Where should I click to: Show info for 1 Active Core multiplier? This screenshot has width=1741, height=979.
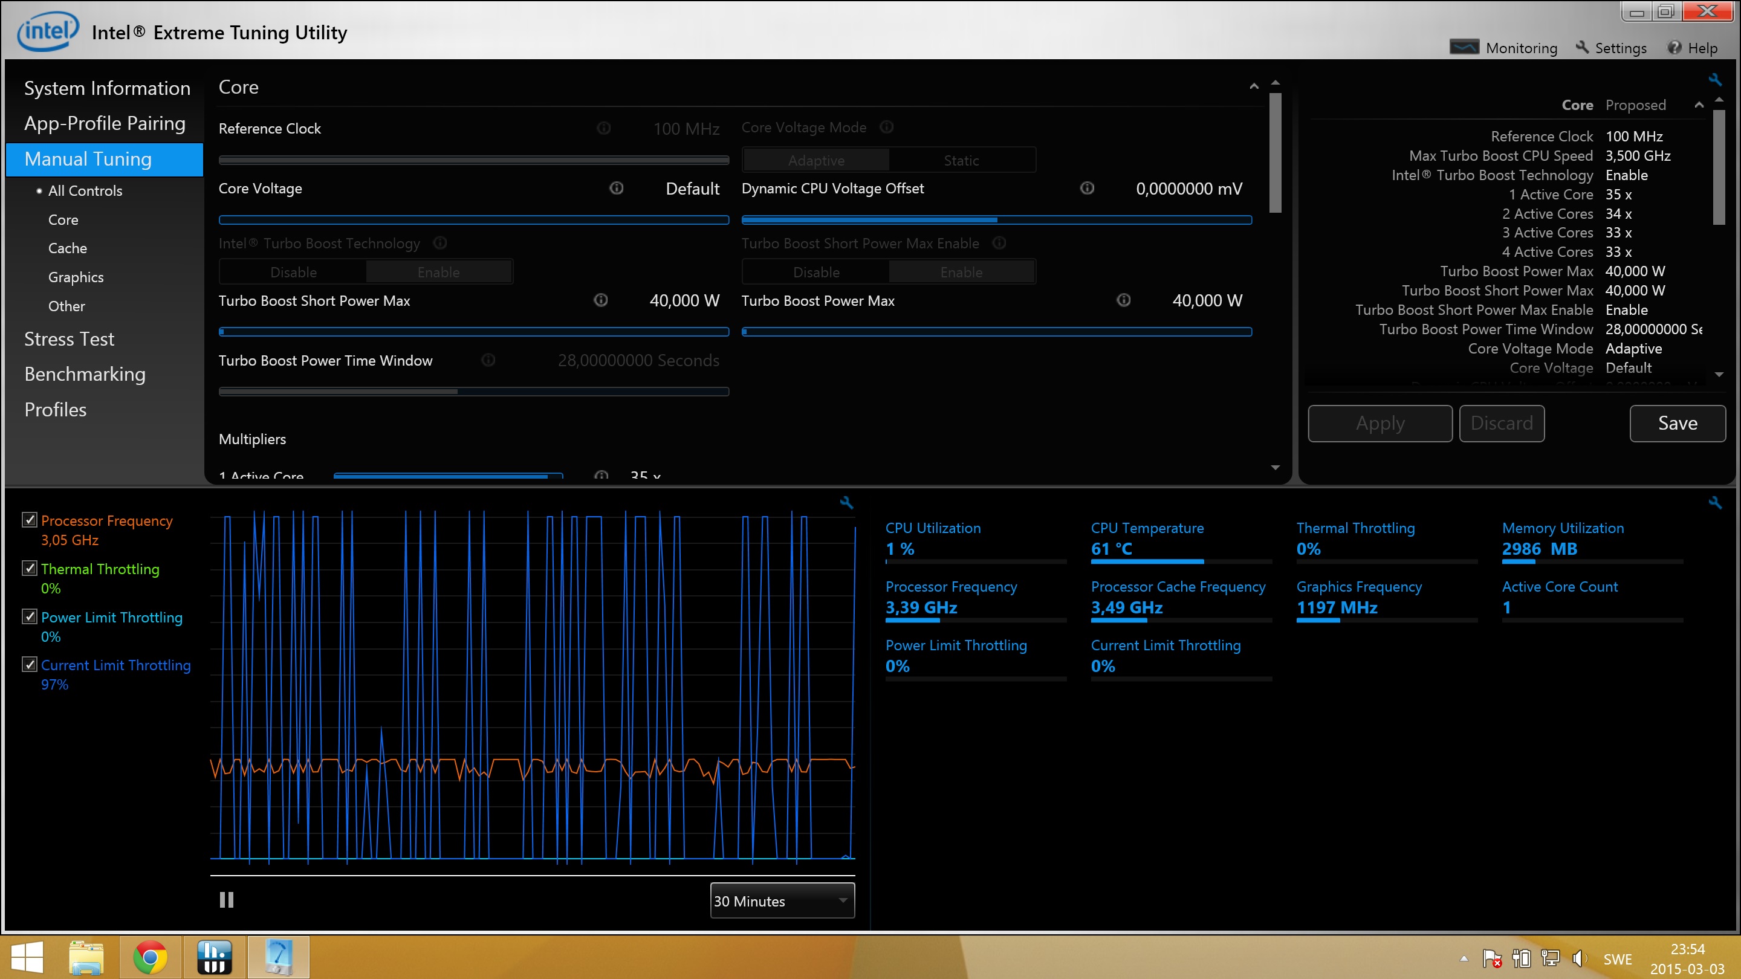pos(601,475)
